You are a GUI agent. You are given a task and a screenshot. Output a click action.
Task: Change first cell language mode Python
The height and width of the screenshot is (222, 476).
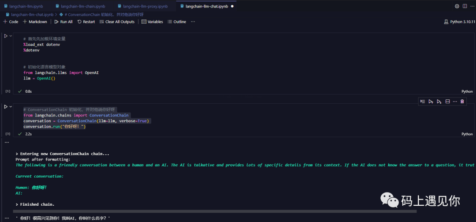[467, 91]
